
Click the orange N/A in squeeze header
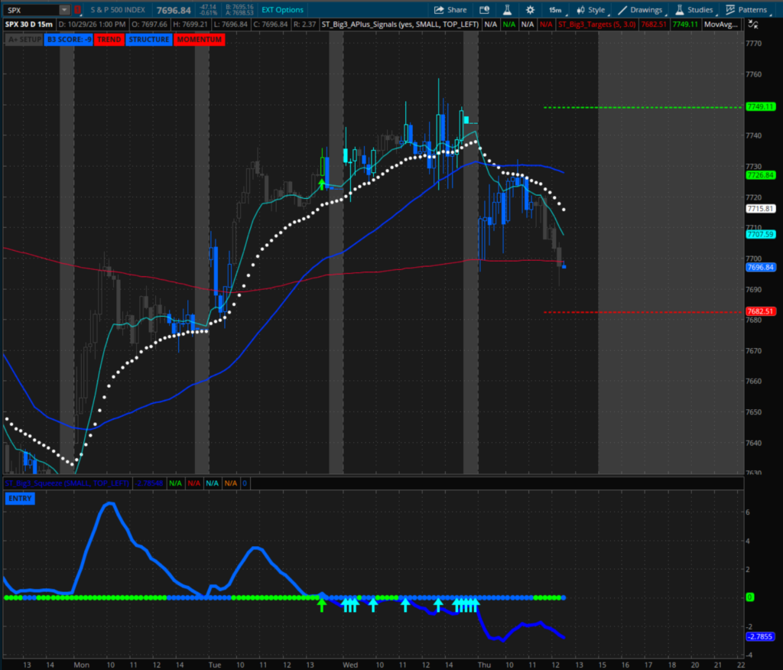231,483
